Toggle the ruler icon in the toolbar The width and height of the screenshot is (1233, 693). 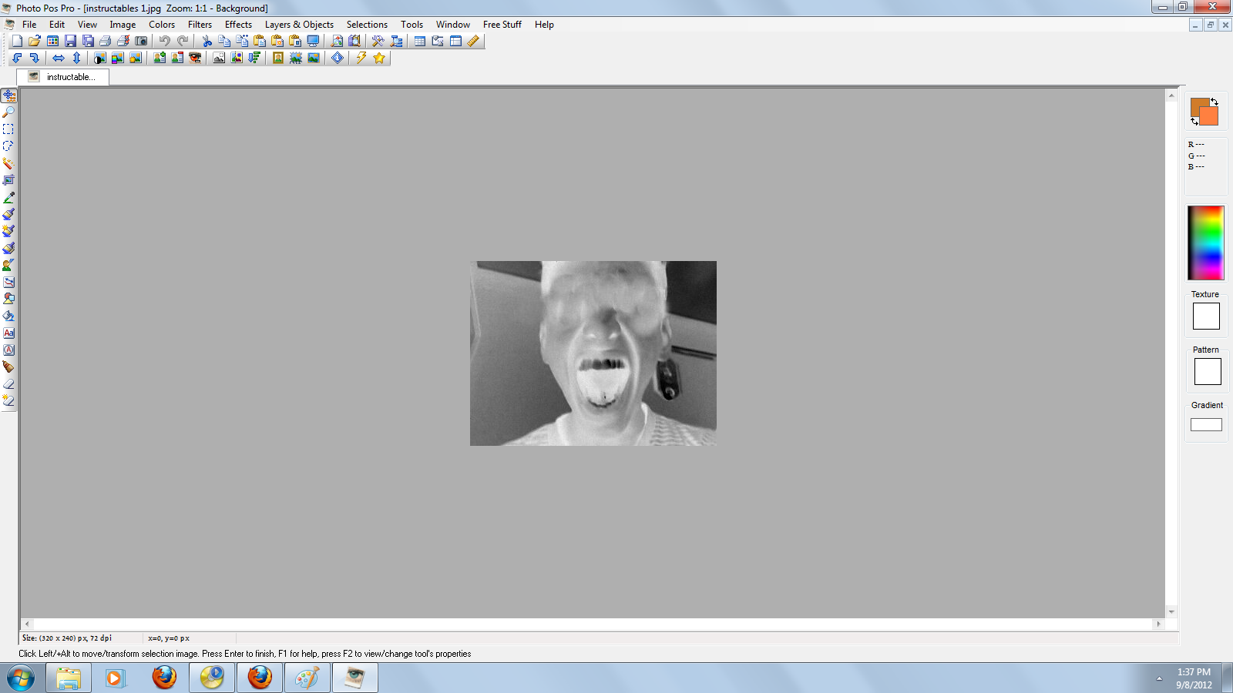click(473, 41)
